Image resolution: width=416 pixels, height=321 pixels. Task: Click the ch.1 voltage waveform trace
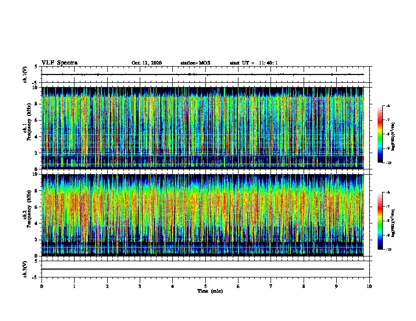pyautogui.click(x=203, y=74)
